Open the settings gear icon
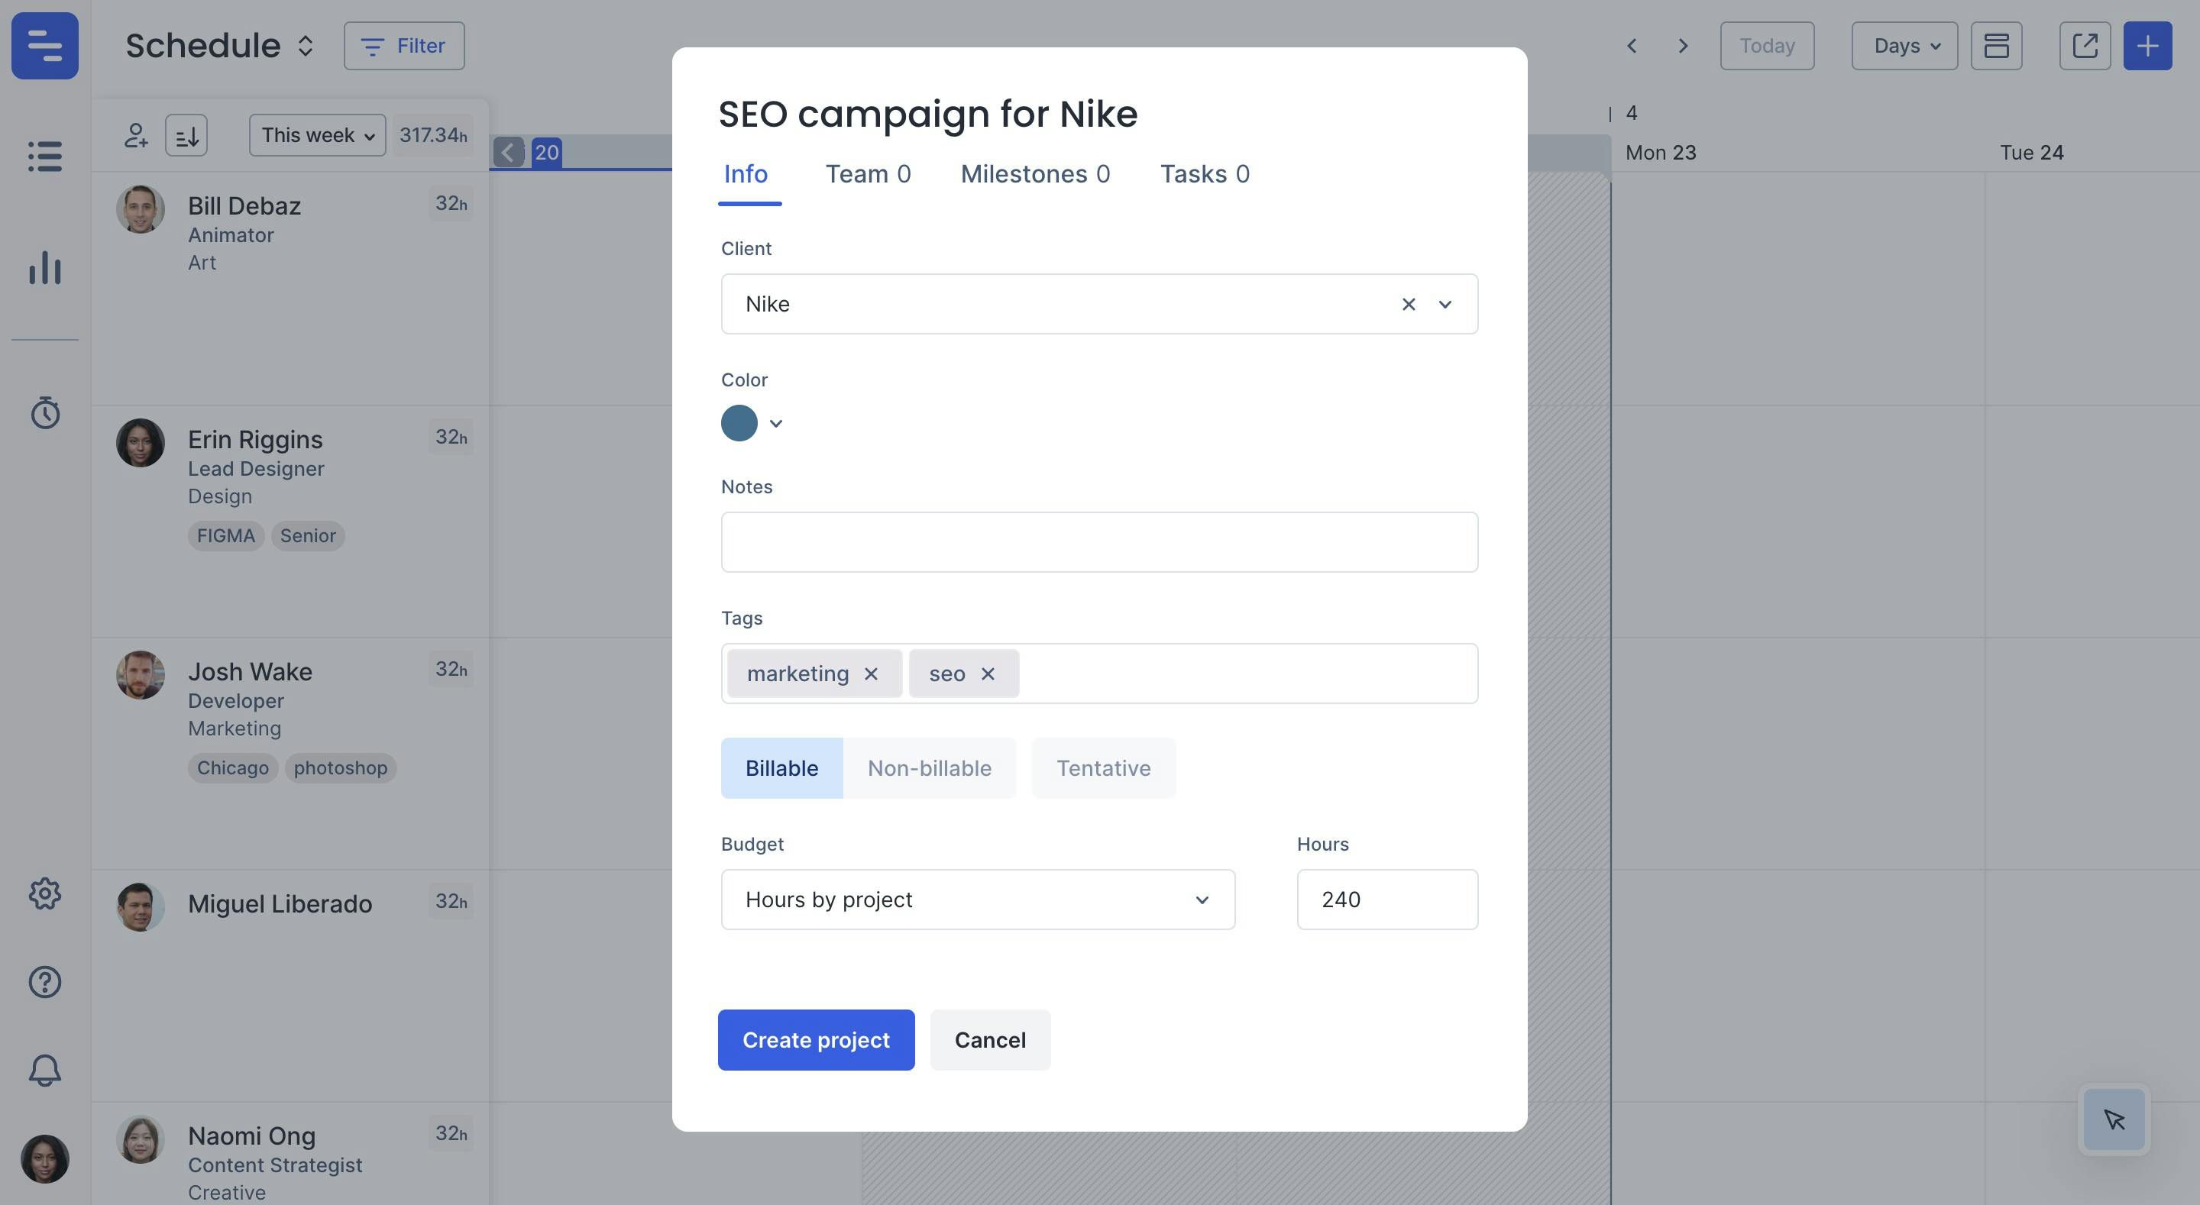2200x1205 pixels. tap(44, 893)
